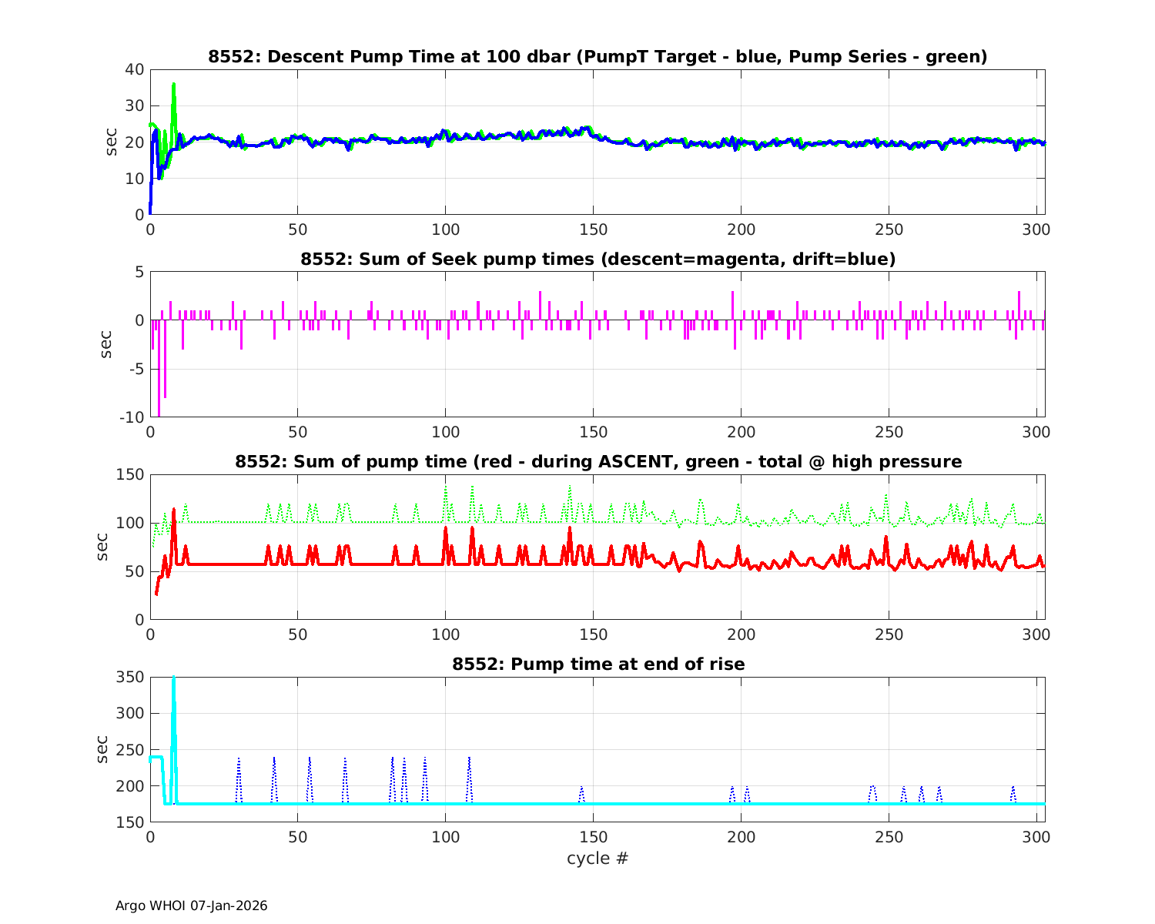Click the Sum of pump time plot title
Screen dimensions: 1155x924
(598, 462)
